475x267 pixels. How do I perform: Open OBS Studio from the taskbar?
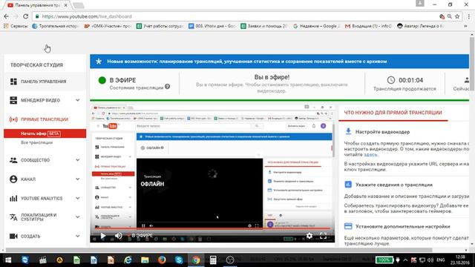click(x=230, y=260)
